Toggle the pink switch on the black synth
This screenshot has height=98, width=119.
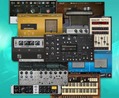[58, 53]
